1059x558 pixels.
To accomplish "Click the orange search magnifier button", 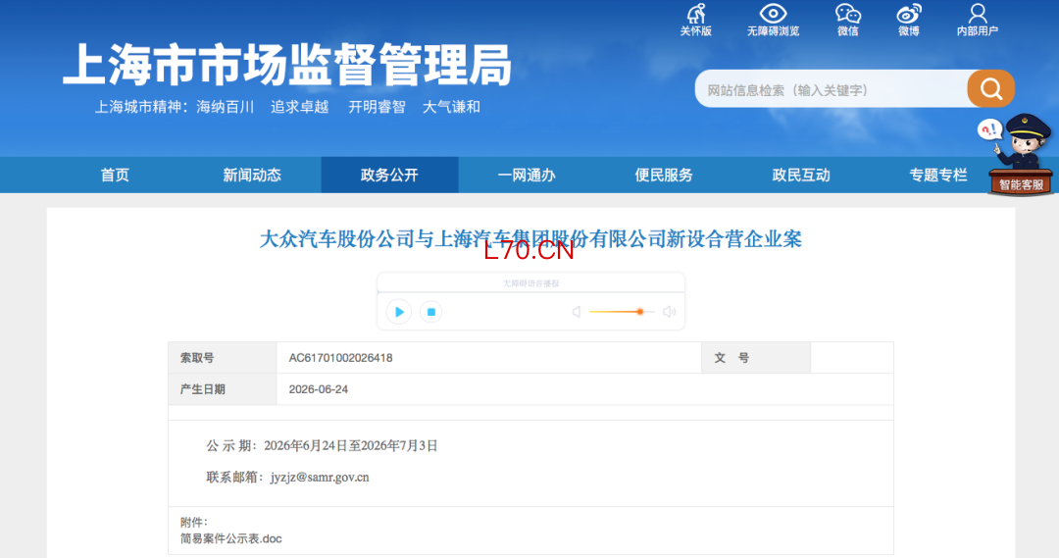I will point(990,88).
